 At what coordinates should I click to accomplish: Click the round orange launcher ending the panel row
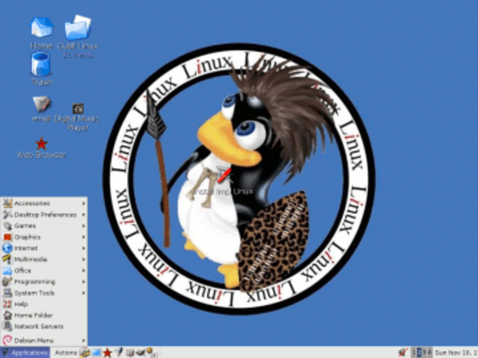151,352
